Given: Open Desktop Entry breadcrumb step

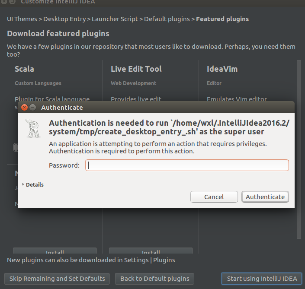Looking at the screenshot, I should pyautogui.click(x=64, y=19).
